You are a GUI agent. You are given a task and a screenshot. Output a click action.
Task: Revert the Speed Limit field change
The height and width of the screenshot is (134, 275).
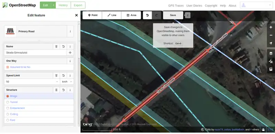point(63,76)
